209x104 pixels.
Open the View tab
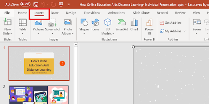coord(196,13)
